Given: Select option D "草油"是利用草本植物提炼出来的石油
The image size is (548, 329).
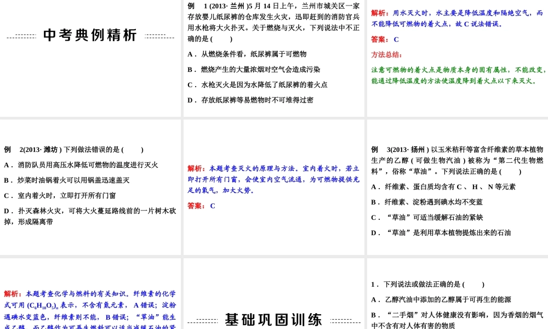Looking at the screenshot, I should 441,233.
